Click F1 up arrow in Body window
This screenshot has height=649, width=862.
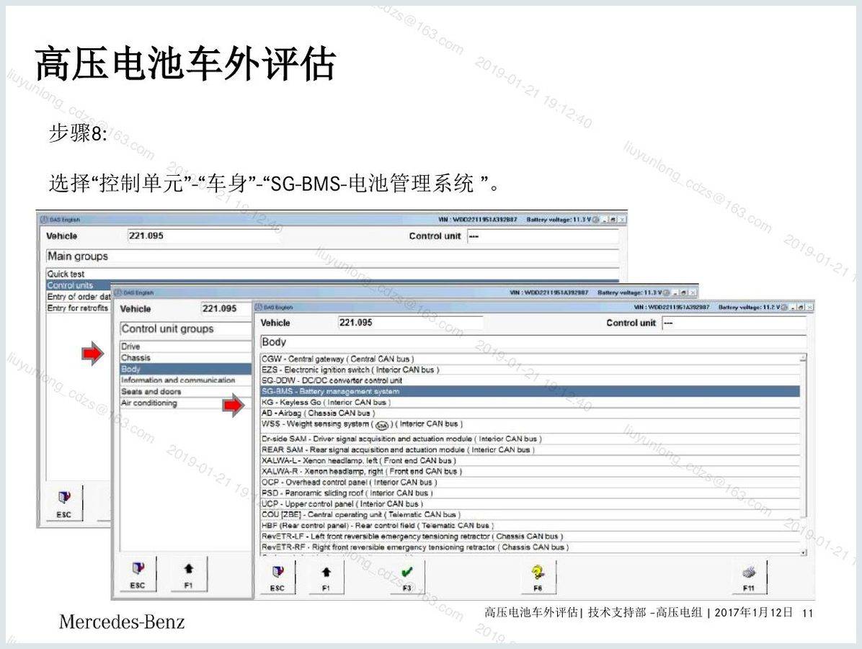326,577
